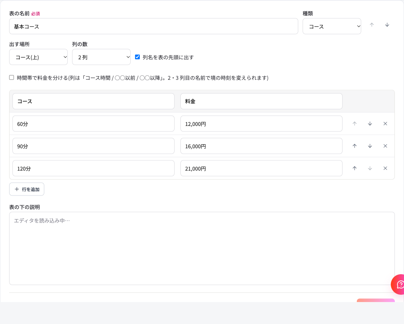Viewport: 404px width, 324px height.
Task: Move the 120分 row up
Action: pyautogui.click(x=355, y=168)
